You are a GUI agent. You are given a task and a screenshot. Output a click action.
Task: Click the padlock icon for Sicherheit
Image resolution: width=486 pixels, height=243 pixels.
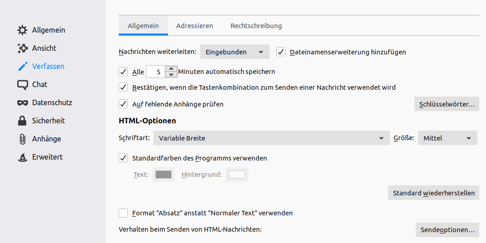click(22, 121)
